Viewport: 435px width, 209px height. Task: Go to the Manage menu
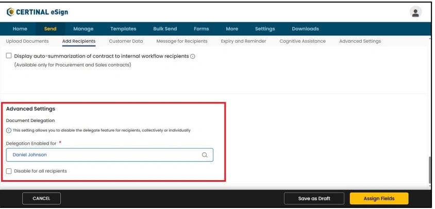tap(83, 29)
